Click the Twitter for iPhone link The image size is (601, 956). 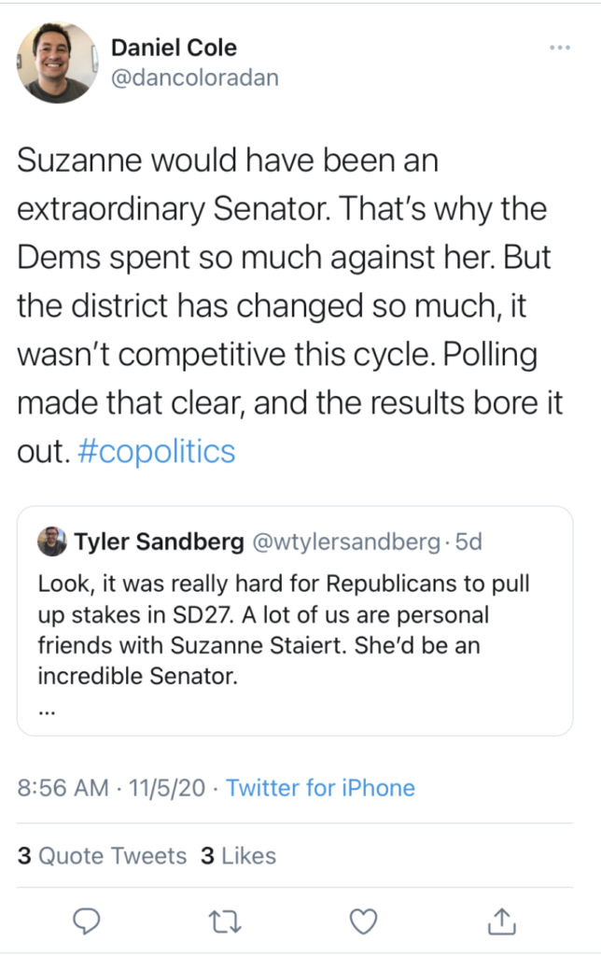(x=320, y=787)
